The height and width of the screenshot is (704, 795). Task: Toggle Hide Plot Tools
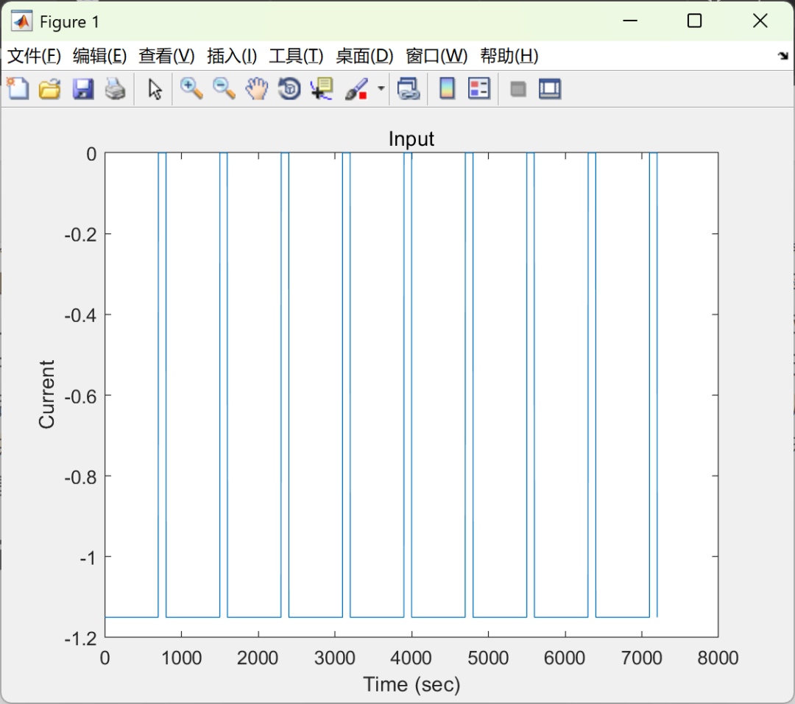pos(517,88)
